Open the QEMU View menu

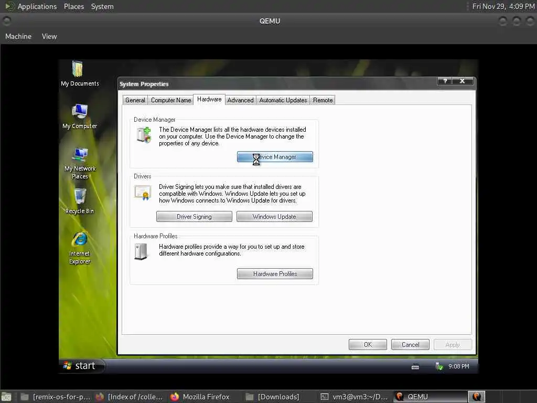(x=49, y=36)
